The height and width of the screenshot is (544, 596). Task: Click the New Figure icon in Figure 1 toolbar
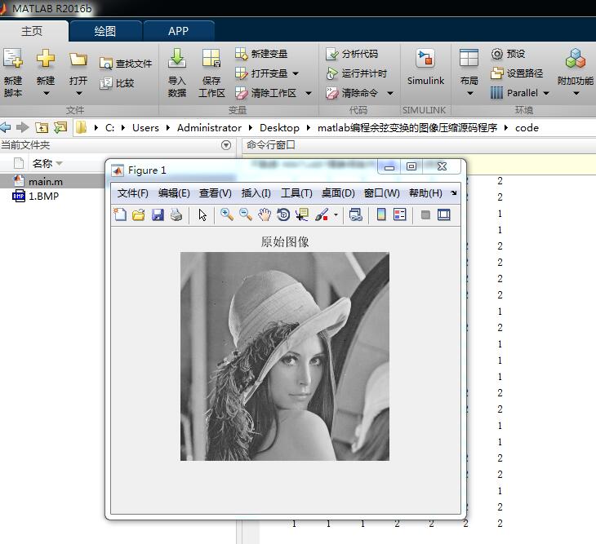point(121,215)
